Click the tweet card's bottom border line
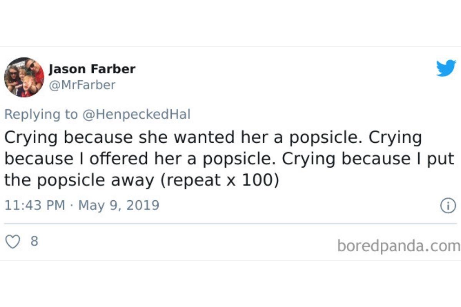This screenshot has width=461, height=307. 230,261
